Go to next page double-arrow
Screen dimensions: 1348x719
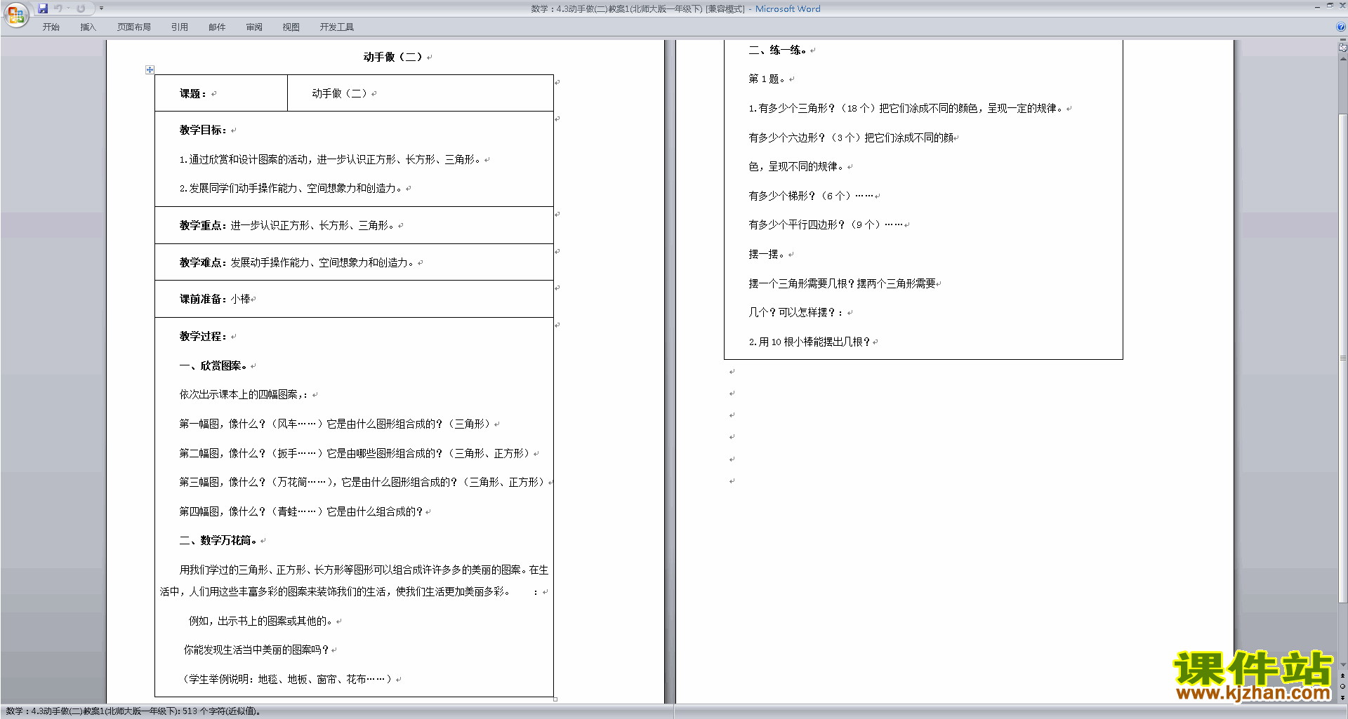[x=1342, y=697]
